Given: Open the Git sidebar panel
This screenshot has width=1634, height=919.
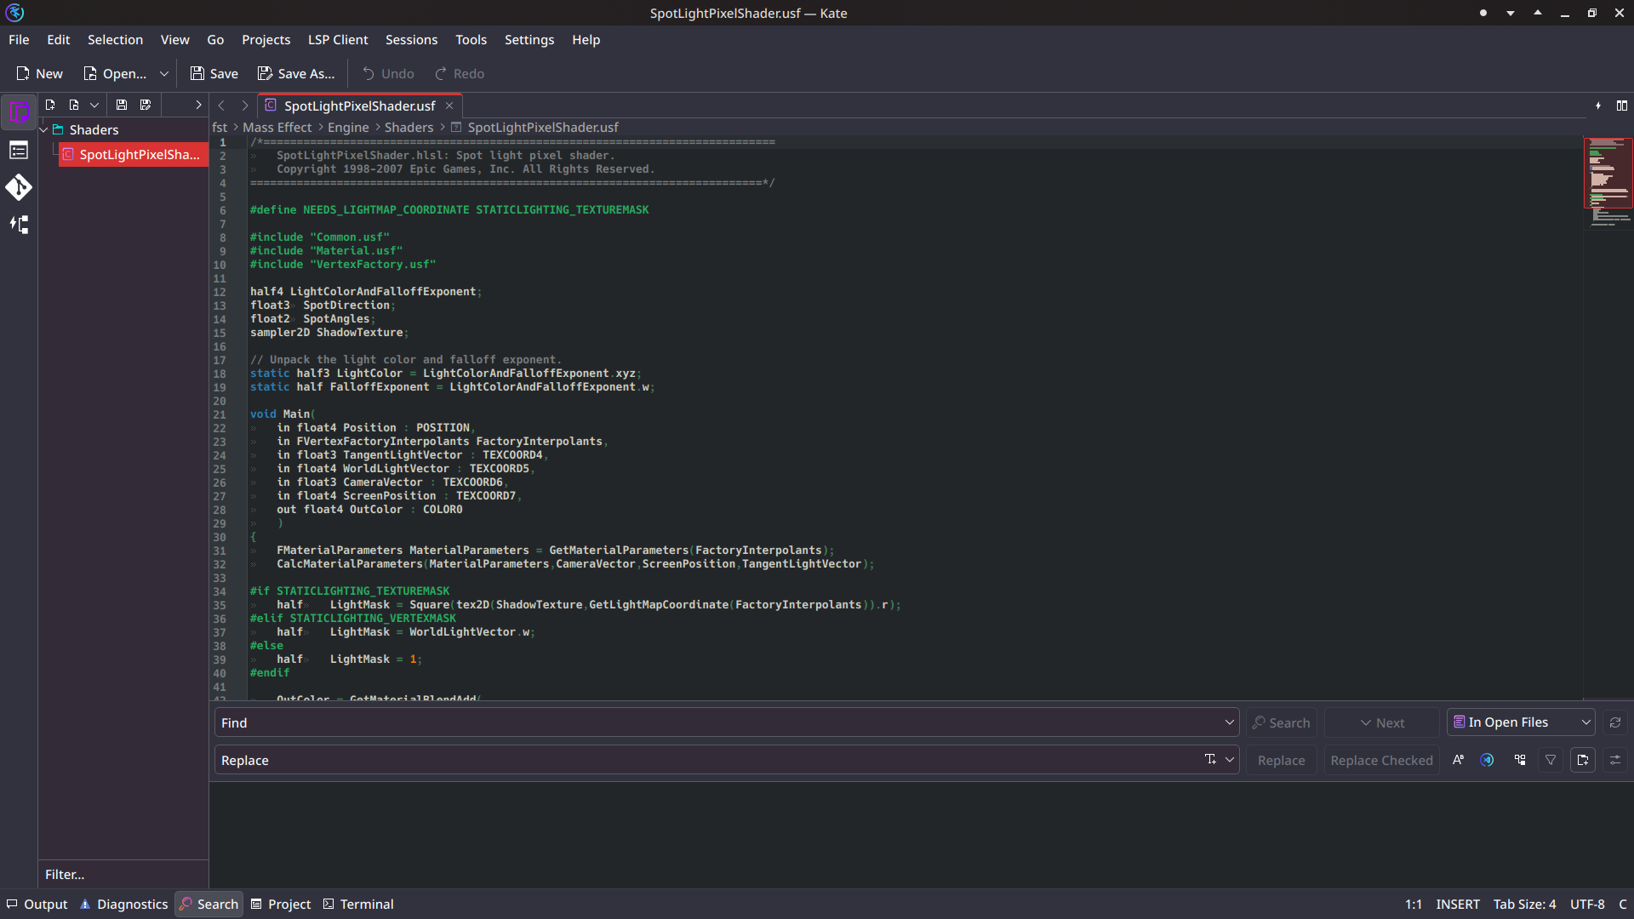Looking at the screenshot, I should click(x=19, y=187).
